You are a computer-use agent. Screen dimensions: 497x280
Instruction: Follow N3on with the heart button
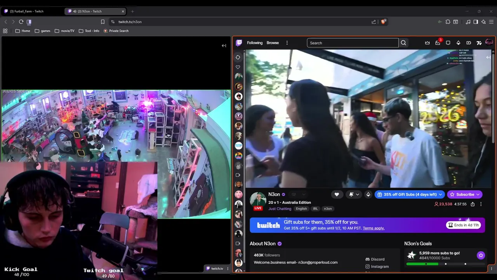337,194
